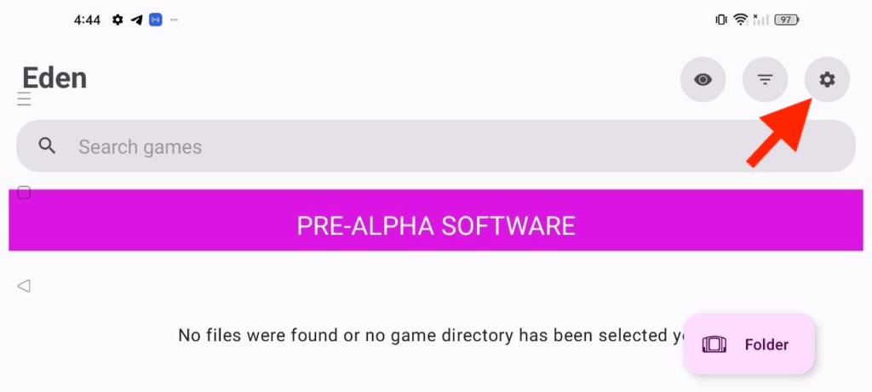The height and width of the screenshot is (392, 872).
Task: Tap the 4:44 clock in status bar
Action: (x=87, y=20)
